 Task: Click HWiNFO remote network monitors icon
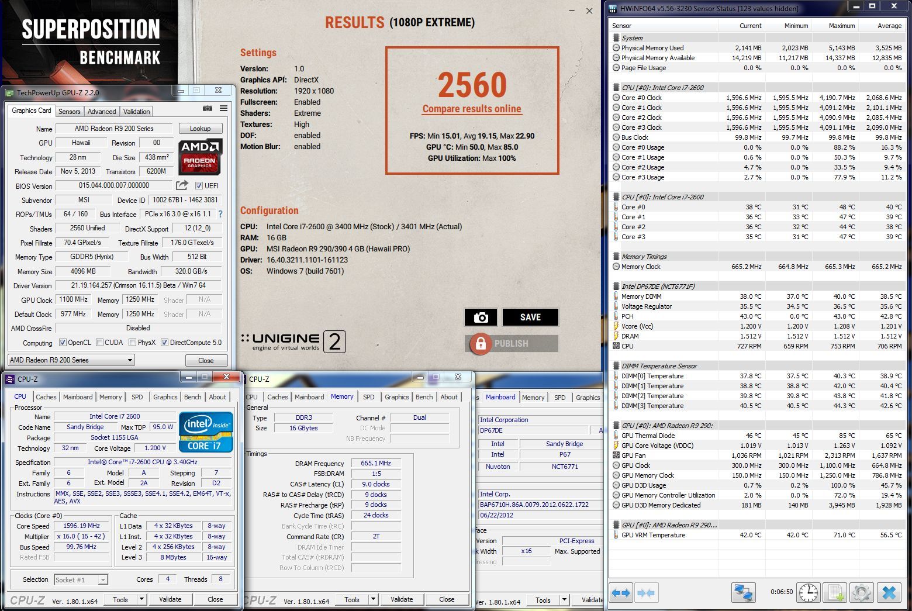pos(743,593)
